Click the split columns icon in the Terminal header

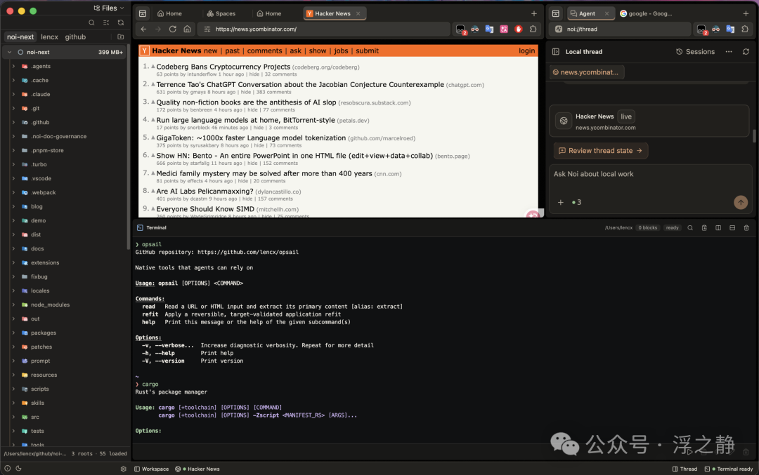(718, 227)
